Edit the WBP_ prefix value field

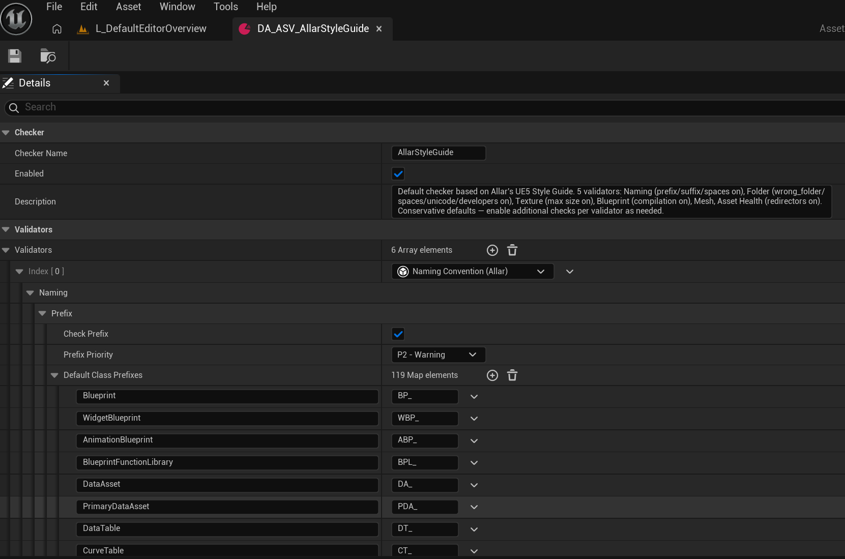[425, 418]
